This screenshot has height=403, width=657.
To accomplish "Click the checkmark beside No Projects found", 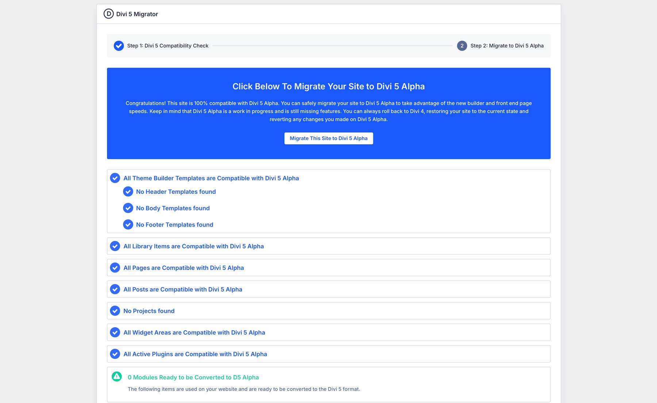I will (115, 311).
